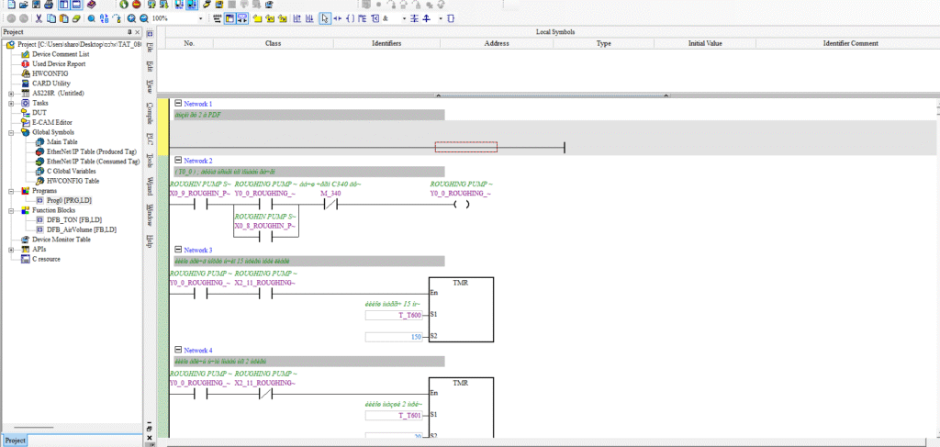Click the Print icon in top toolbar

click(x=48, y=5)
